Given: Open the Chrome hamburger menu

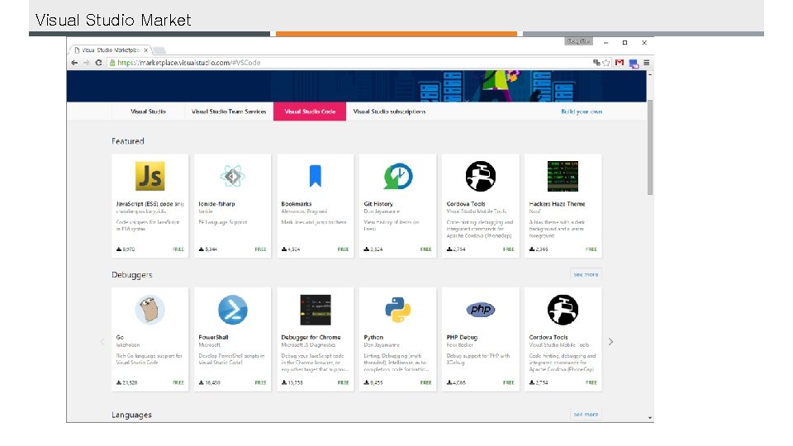Looking at the screenshot, I should pyautogui.click(x=646, y=63).
